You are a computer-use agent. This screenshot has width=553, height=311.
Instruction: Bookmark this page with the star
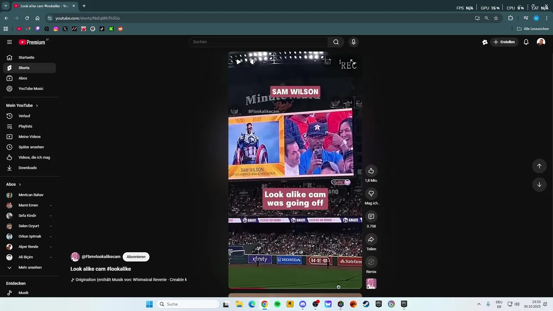(x=496, y=18)
